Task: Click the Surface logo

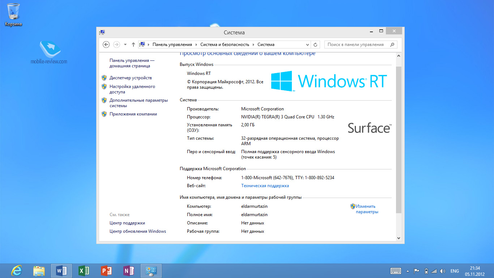Action: 370,128
